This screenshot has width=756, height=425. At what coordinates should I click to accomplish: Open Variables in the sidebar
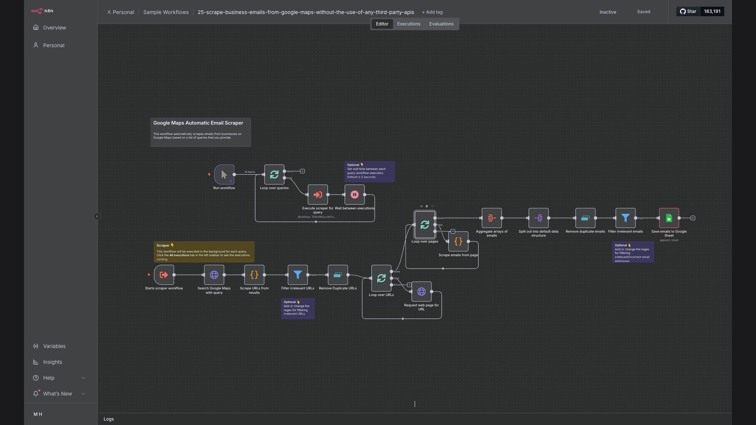point(54,346)
